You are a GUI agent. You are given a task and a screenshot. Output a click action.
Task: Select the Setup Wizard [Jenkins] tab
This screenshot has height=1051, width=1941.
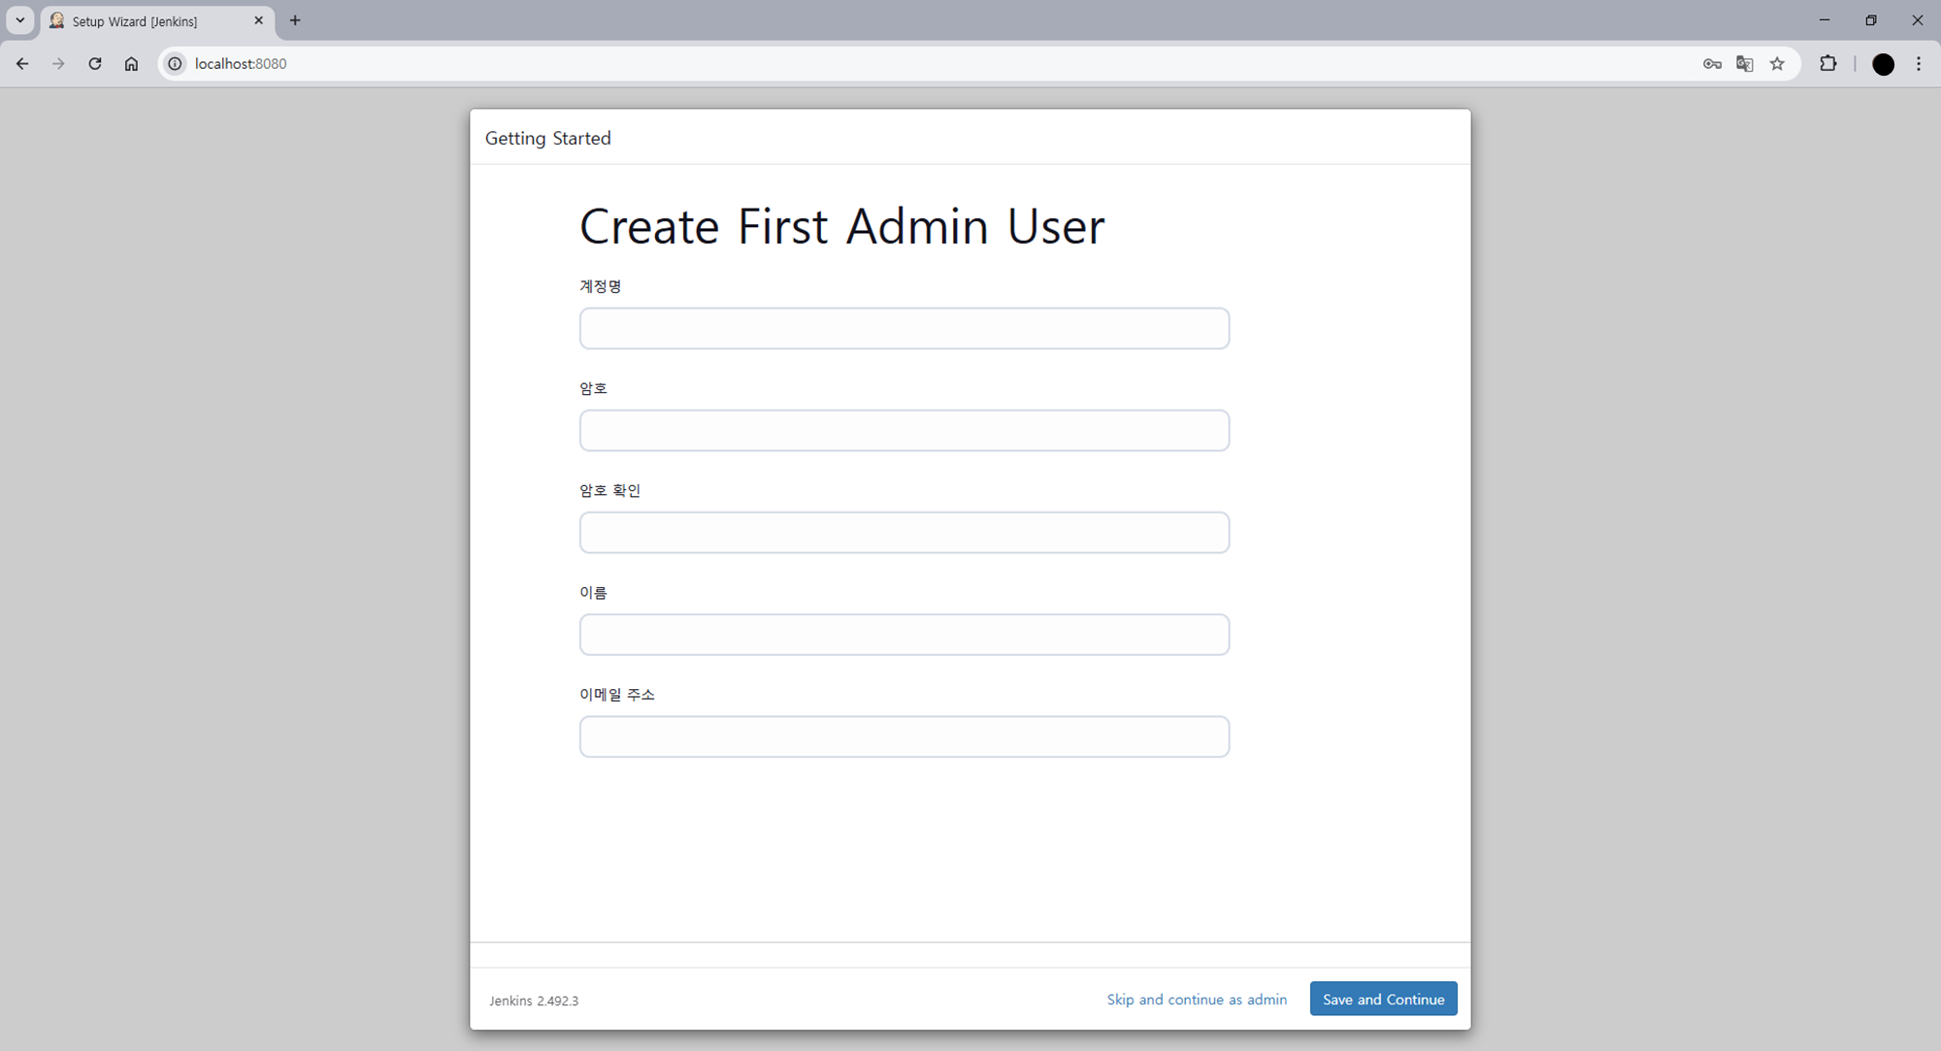157,20
